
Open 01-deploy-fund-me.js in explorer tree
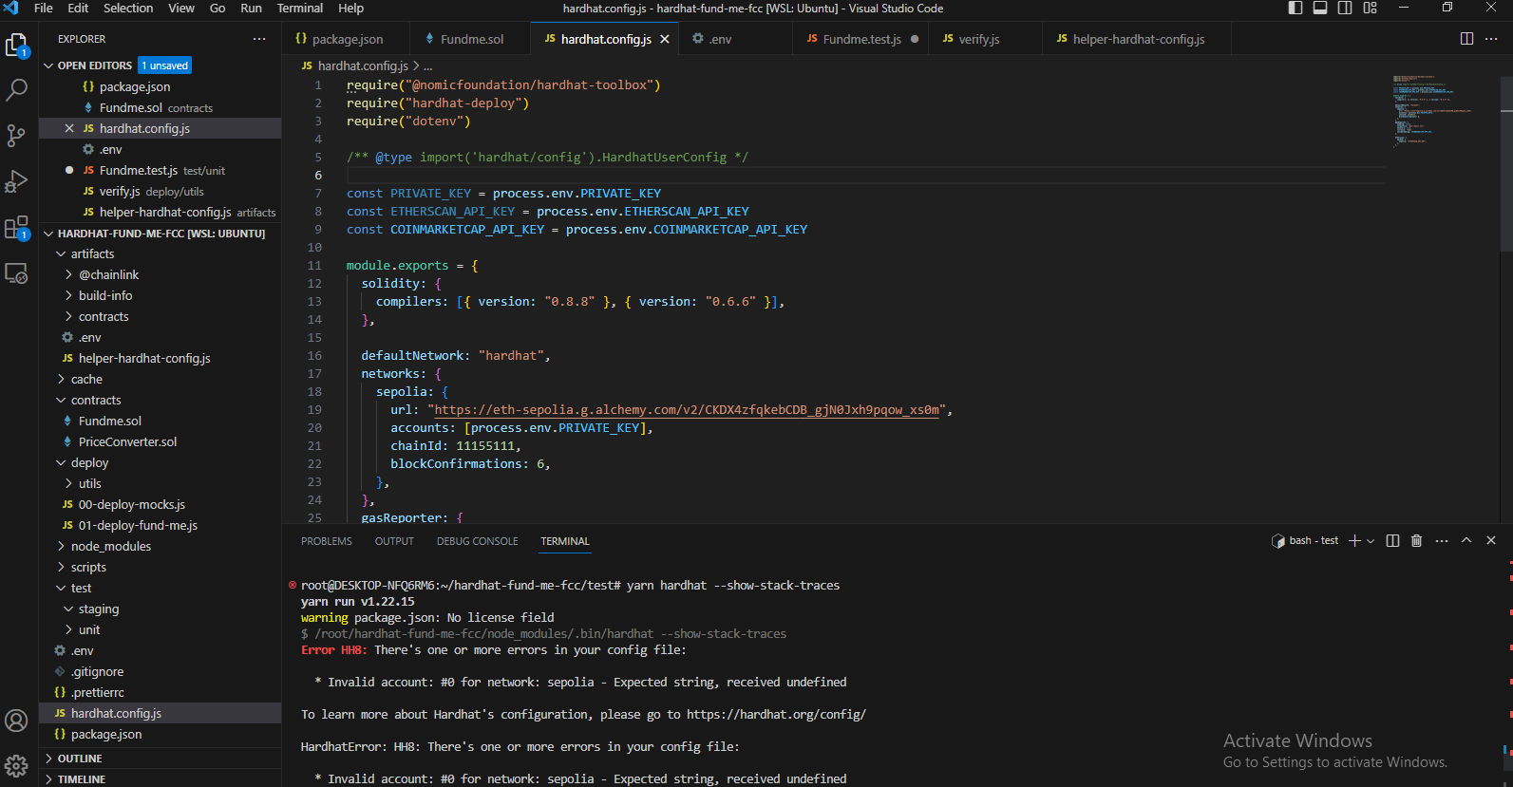(138, 525)
